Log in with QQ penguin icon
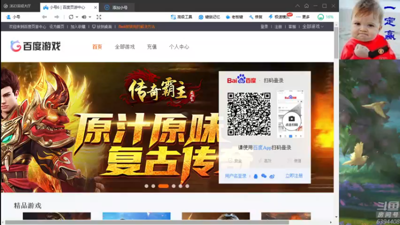 coord(255,176)
